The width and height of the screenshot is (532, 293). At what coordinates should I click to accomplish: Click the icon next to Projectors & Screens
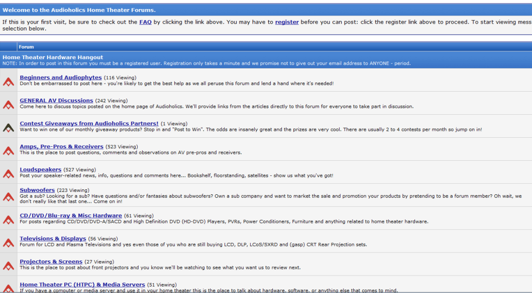click(8, 265)
